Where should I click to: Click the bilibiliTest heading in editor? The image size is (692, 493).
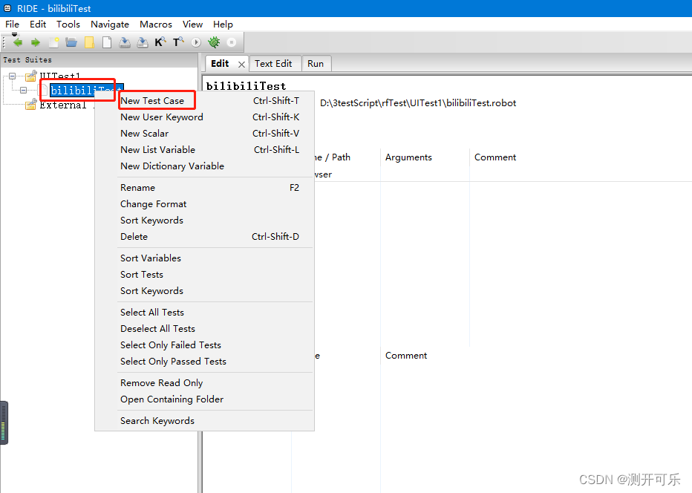pos(246,86)
